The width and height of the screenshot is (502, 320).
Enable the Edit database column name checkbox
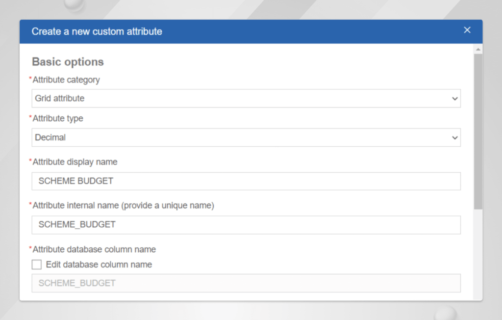[37, 265]
